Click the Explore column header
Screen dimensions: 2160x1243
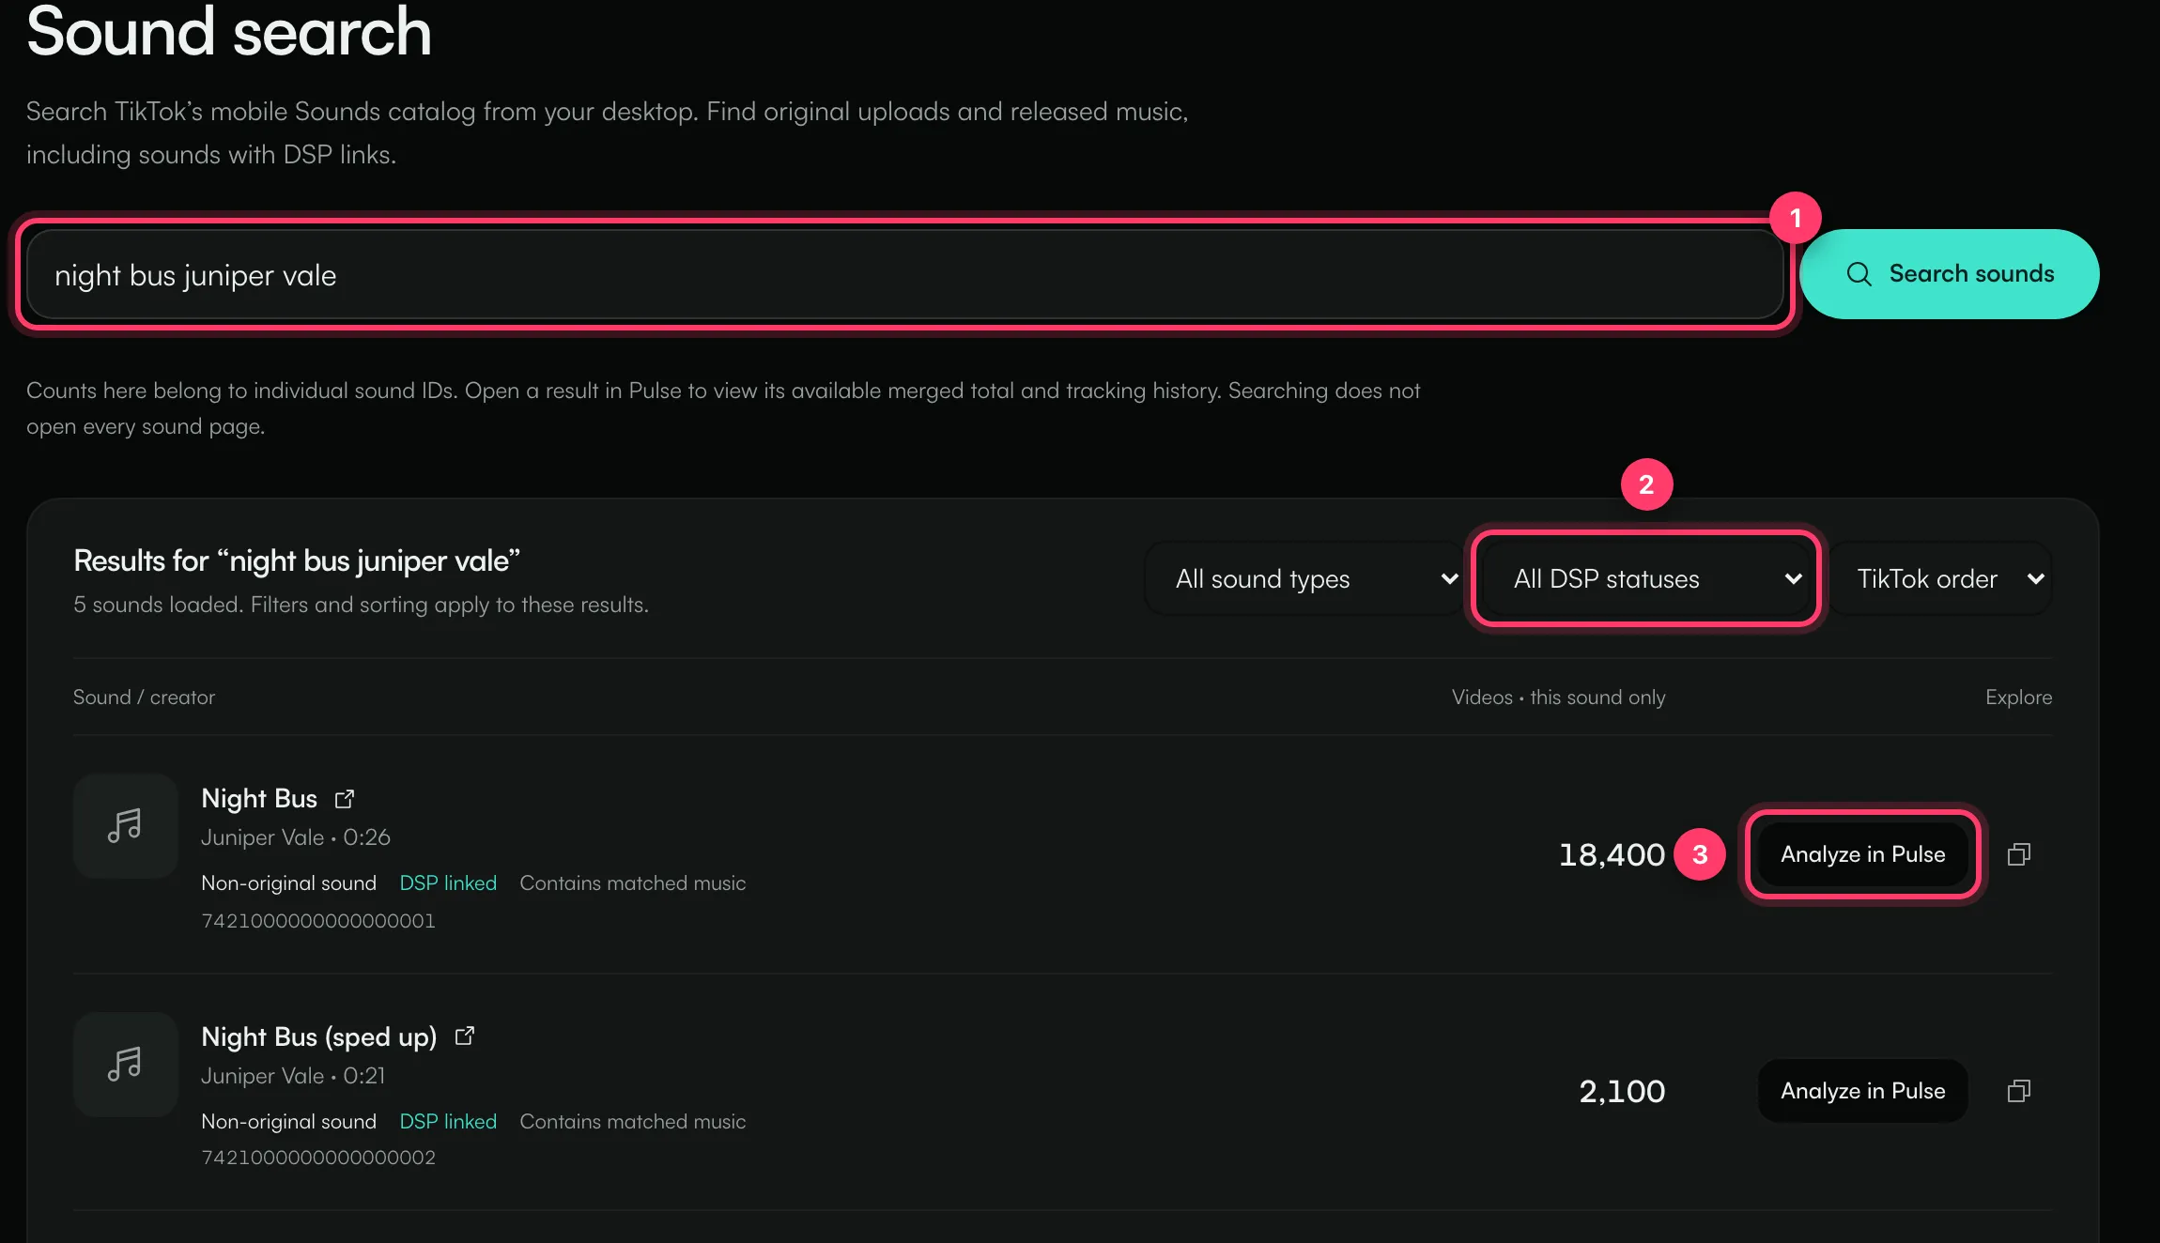[2018, 697]
